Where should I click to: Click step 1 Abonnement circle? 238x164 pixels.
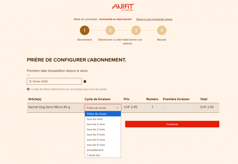point(84,30)
